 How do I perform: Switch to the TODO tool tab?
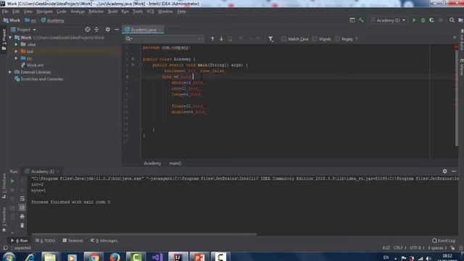click(x=45, y=241)
